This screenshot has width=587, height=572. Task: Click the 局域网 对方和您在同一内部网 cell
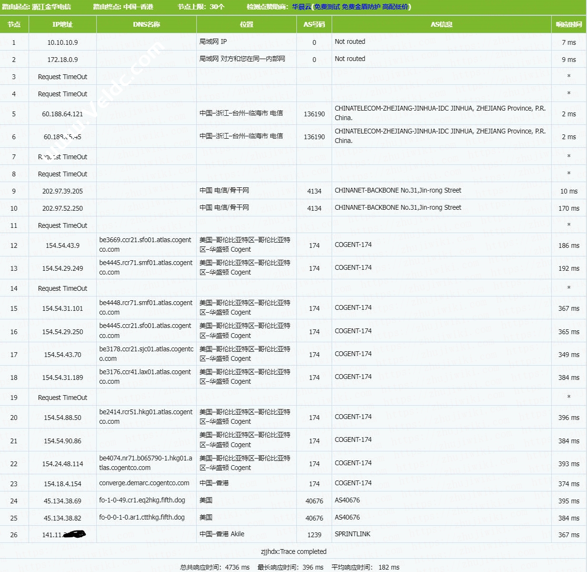242,59
